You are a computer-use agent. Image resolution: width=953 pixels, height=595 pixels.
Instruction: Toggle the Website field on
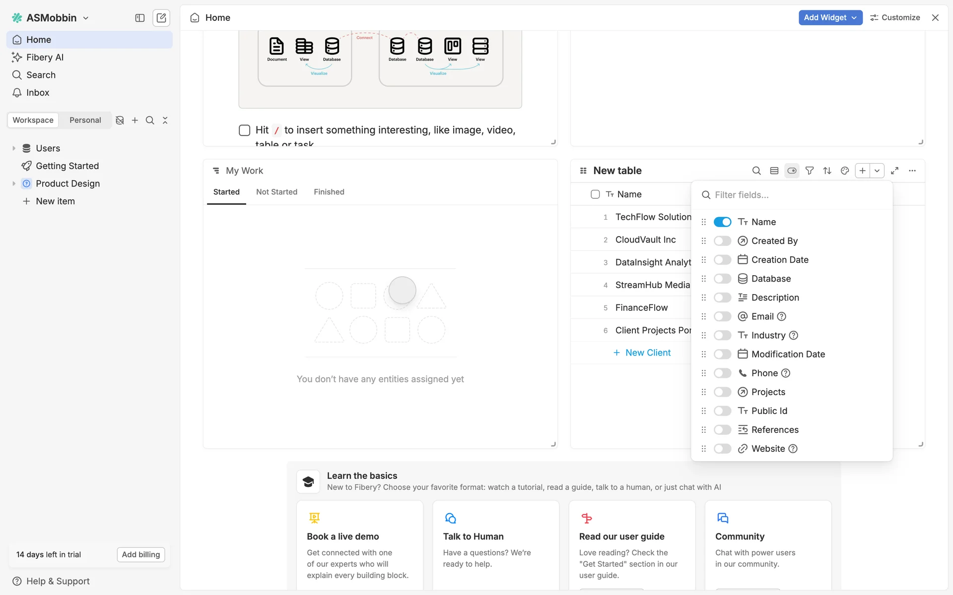coord(722,449)
